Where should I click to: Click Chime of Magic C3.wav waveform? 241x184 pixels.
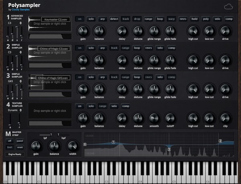[x=50, y=53]
